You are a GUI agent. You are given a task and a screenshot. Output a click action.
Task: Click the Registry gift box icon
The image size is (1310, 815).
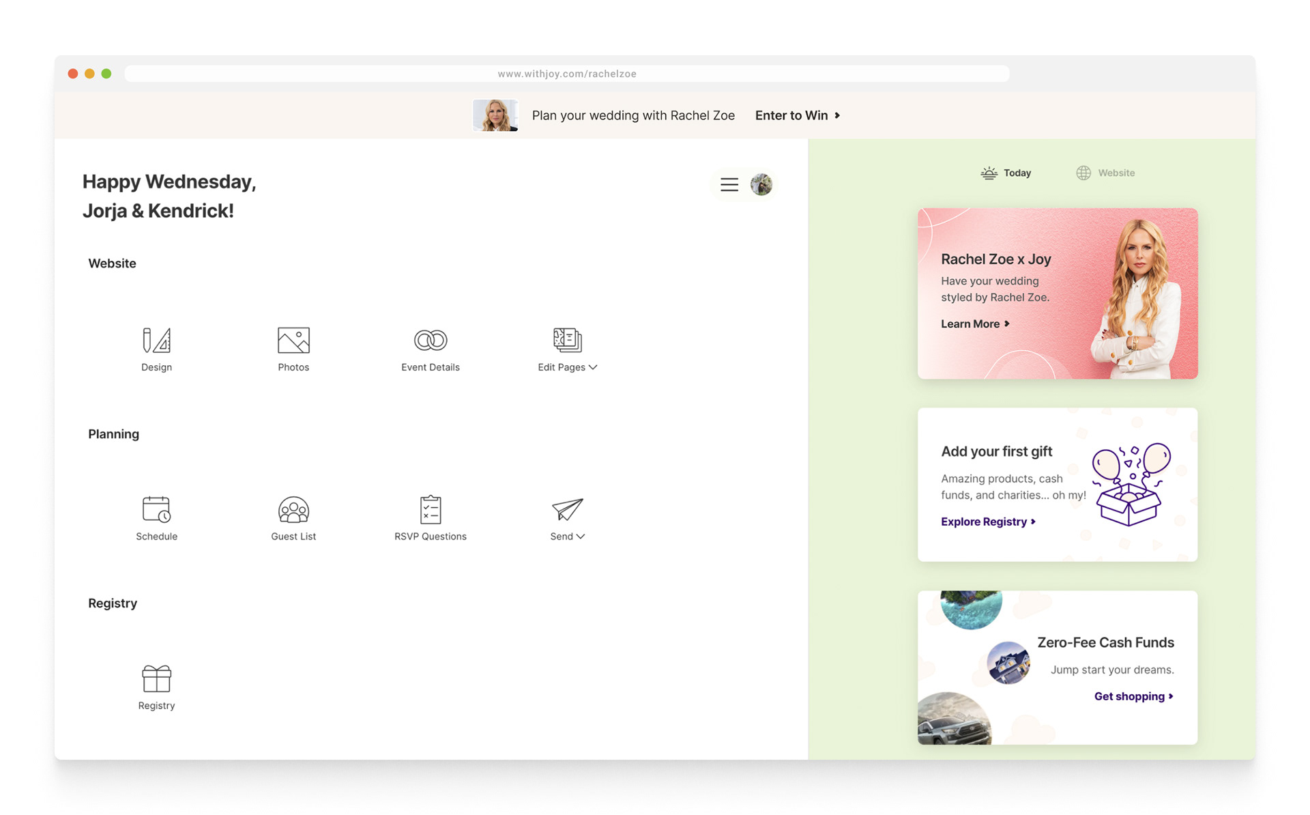156,678
